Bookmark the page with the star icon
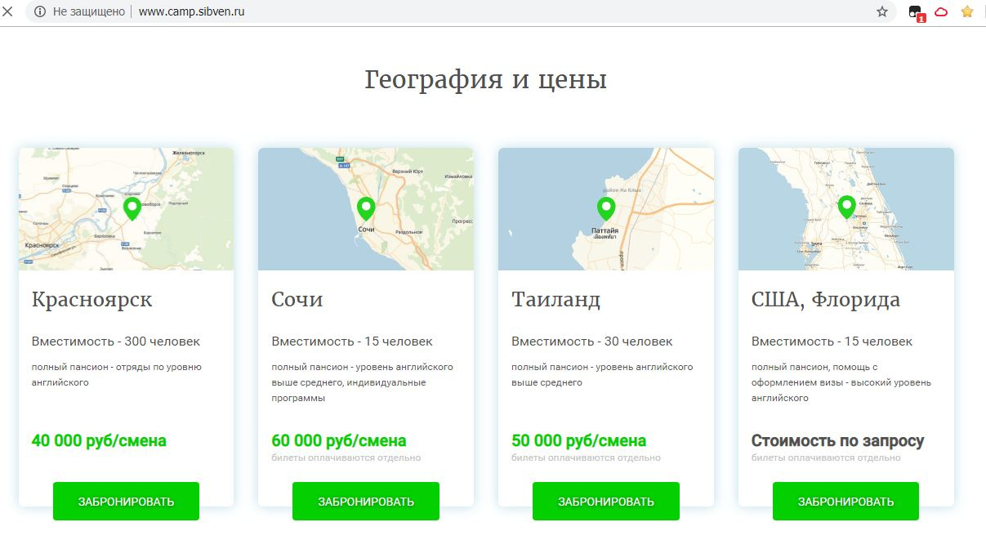 pyautogui.click(x=882, y=11)
